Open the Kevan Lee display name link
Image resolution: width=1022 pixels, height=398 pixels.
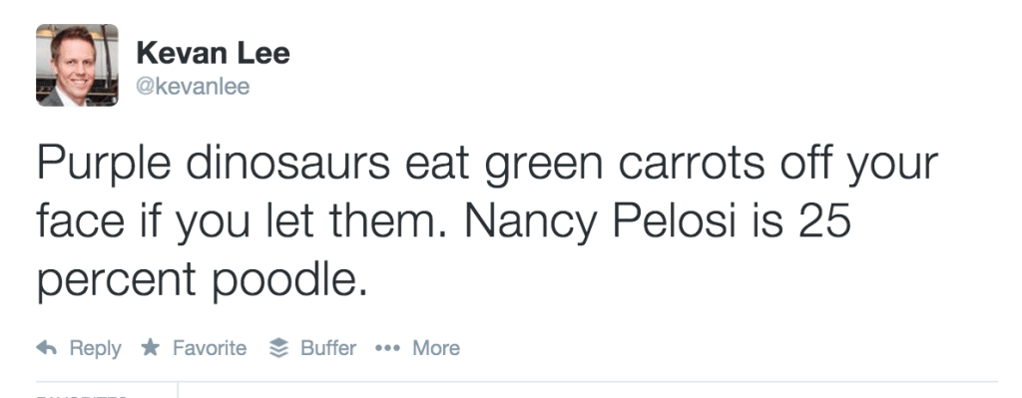213,54
